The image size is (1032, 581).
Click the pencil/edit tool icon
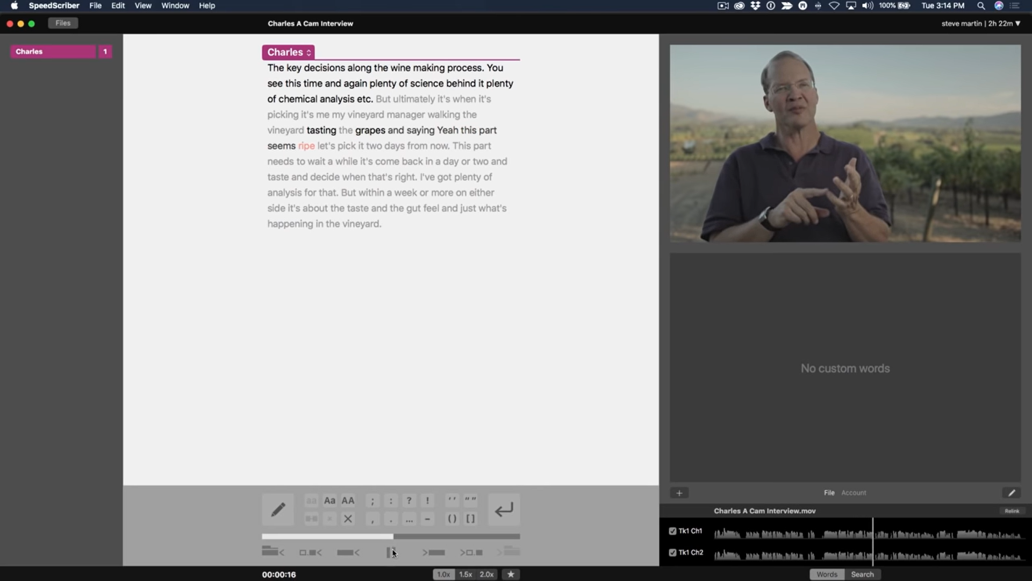(278, 509)
